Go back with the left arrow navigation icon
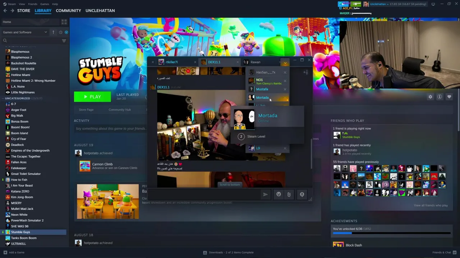Screen dimensions: 460x258 tap(5, 11)
